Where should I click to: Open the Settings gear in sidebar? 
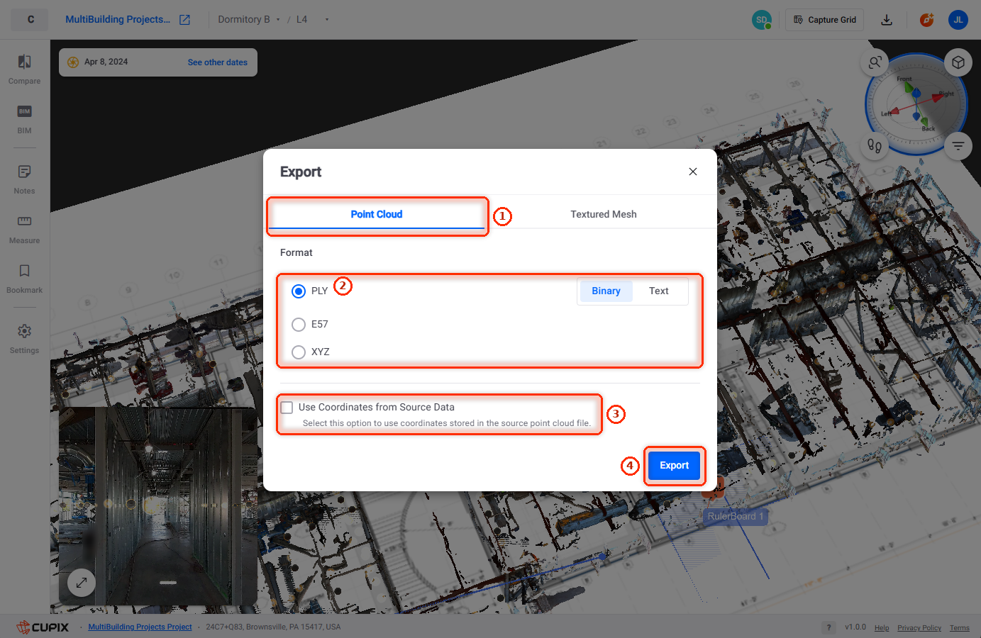tap(24, 338)
